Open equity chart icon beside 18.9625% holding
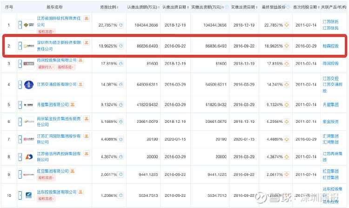The image size is (349, 208). point(121,46)
